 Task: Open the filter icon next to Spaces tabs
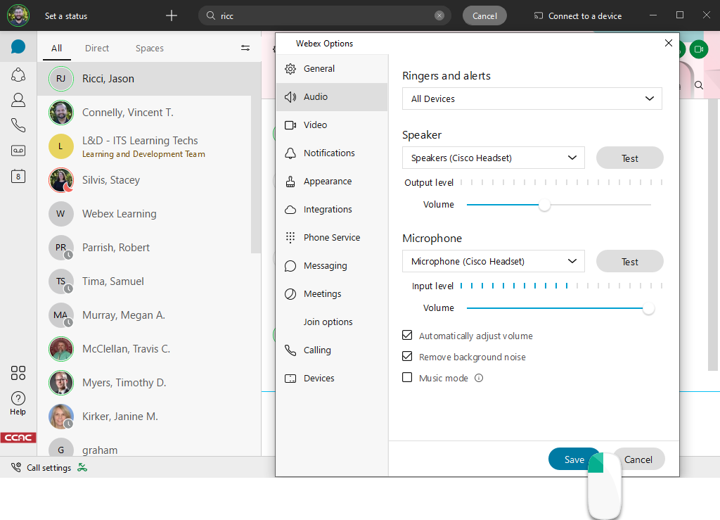[x=245, y=48]
